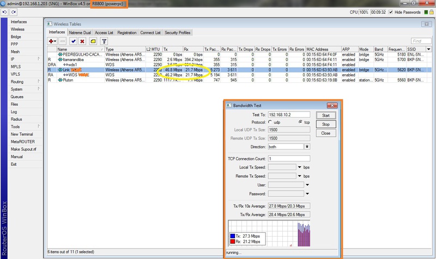Open the Registration tab

127,33
